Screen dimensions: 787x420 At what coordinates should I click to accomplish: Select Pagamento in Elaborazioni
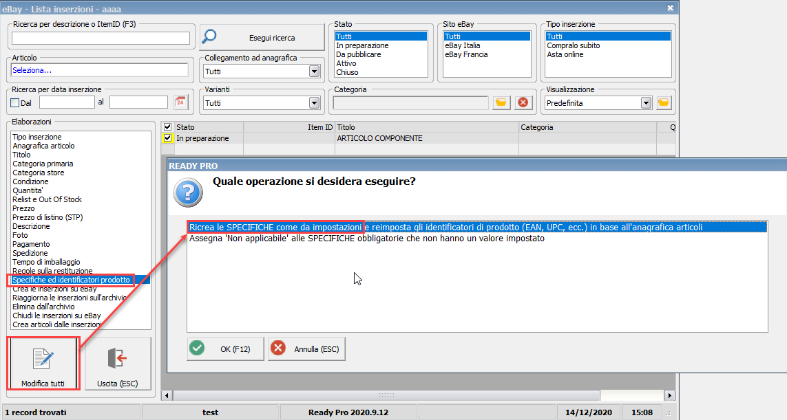81,244
